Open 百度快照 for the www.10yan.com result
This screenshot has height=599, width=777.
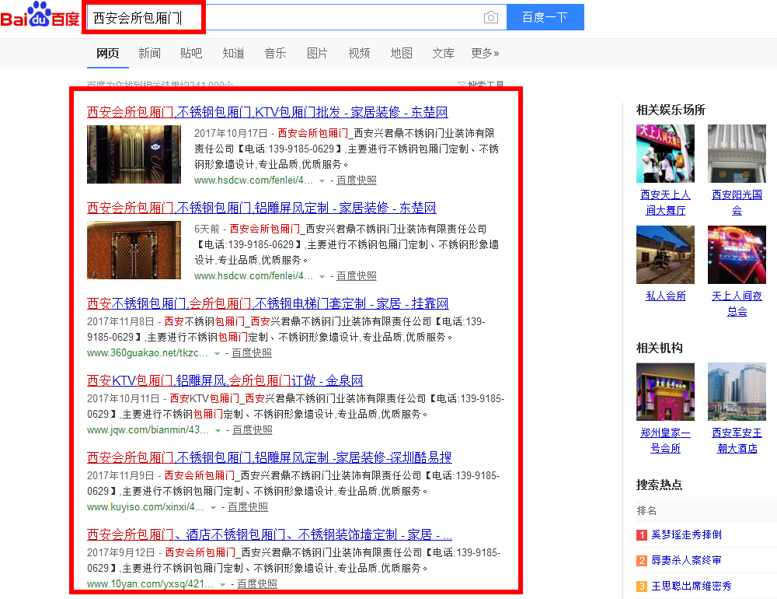pos(257,584)
